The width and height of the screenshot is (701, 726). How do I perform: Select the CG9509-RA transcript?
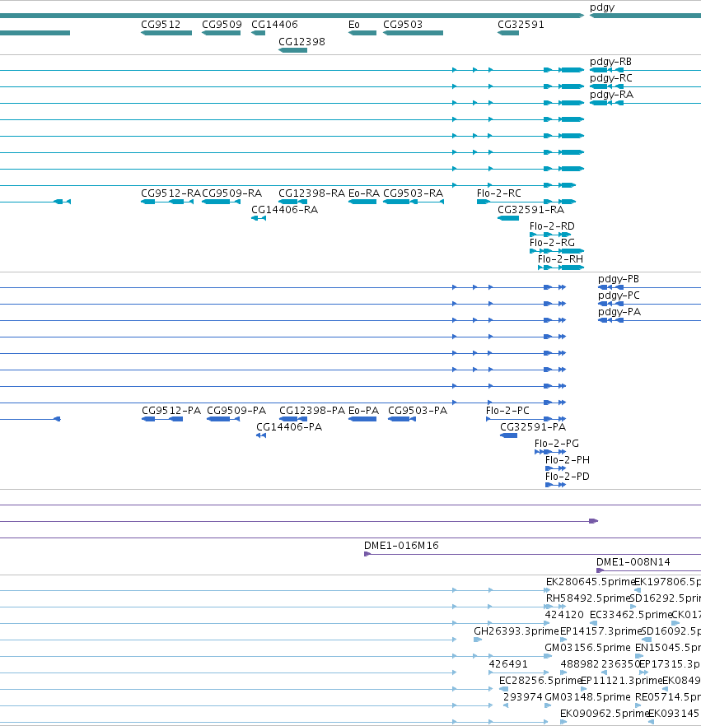221,202
